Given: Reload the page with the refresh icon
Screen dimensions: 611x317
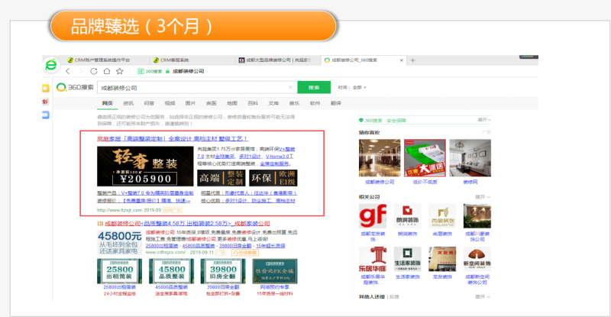Looking at the screenshot, I should 93,71.
